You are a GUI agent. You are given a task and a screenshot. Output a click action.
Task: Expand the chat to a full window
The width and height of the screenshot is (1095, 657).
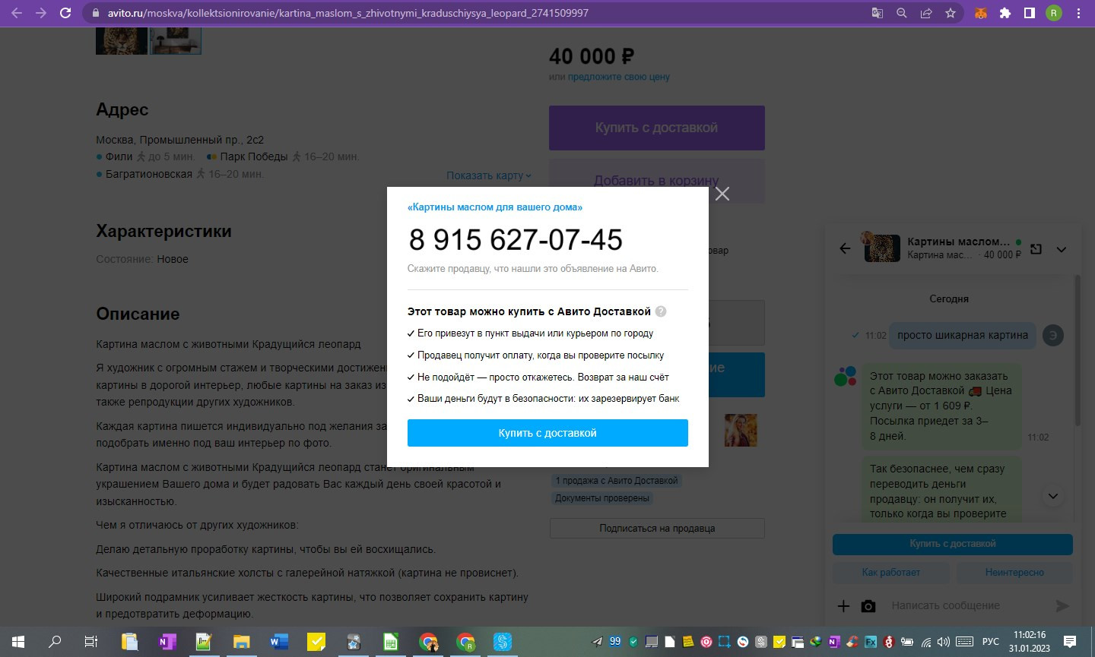pos(1036,248)
